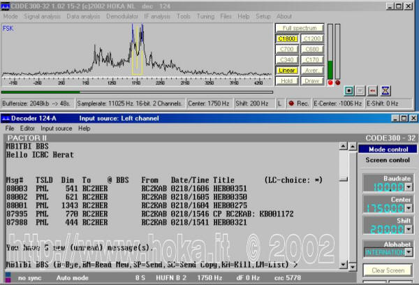Open the Input source menu

click(x=57, y=129)
